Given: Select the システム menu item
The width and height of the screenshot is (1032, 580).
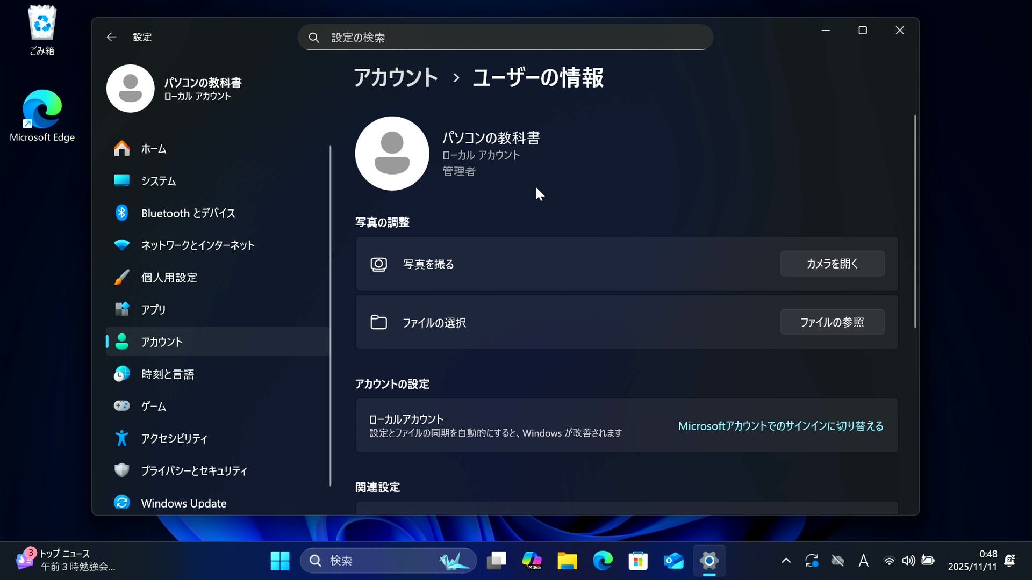Looking at the screenshot, I should click(158, 181).
